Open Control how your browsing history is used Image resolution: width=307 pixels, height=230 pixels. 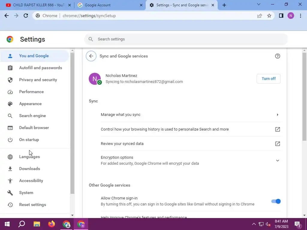pos(190,129)
